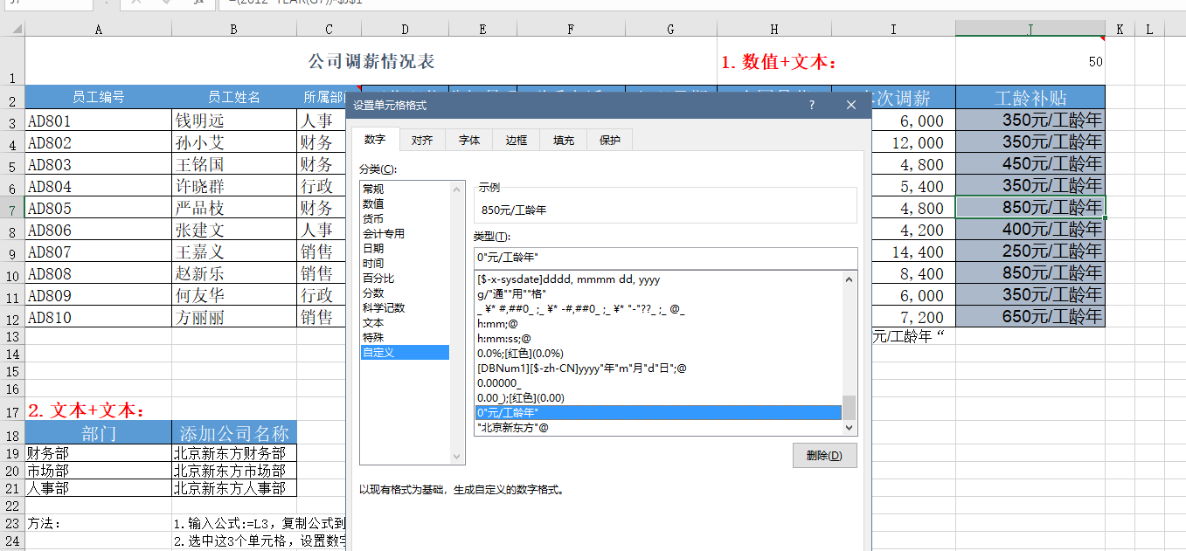The width and height of the screenshot is (1186, 551).
Task: Click cell with 650元/工龄年
Action: coord(1030,318)
